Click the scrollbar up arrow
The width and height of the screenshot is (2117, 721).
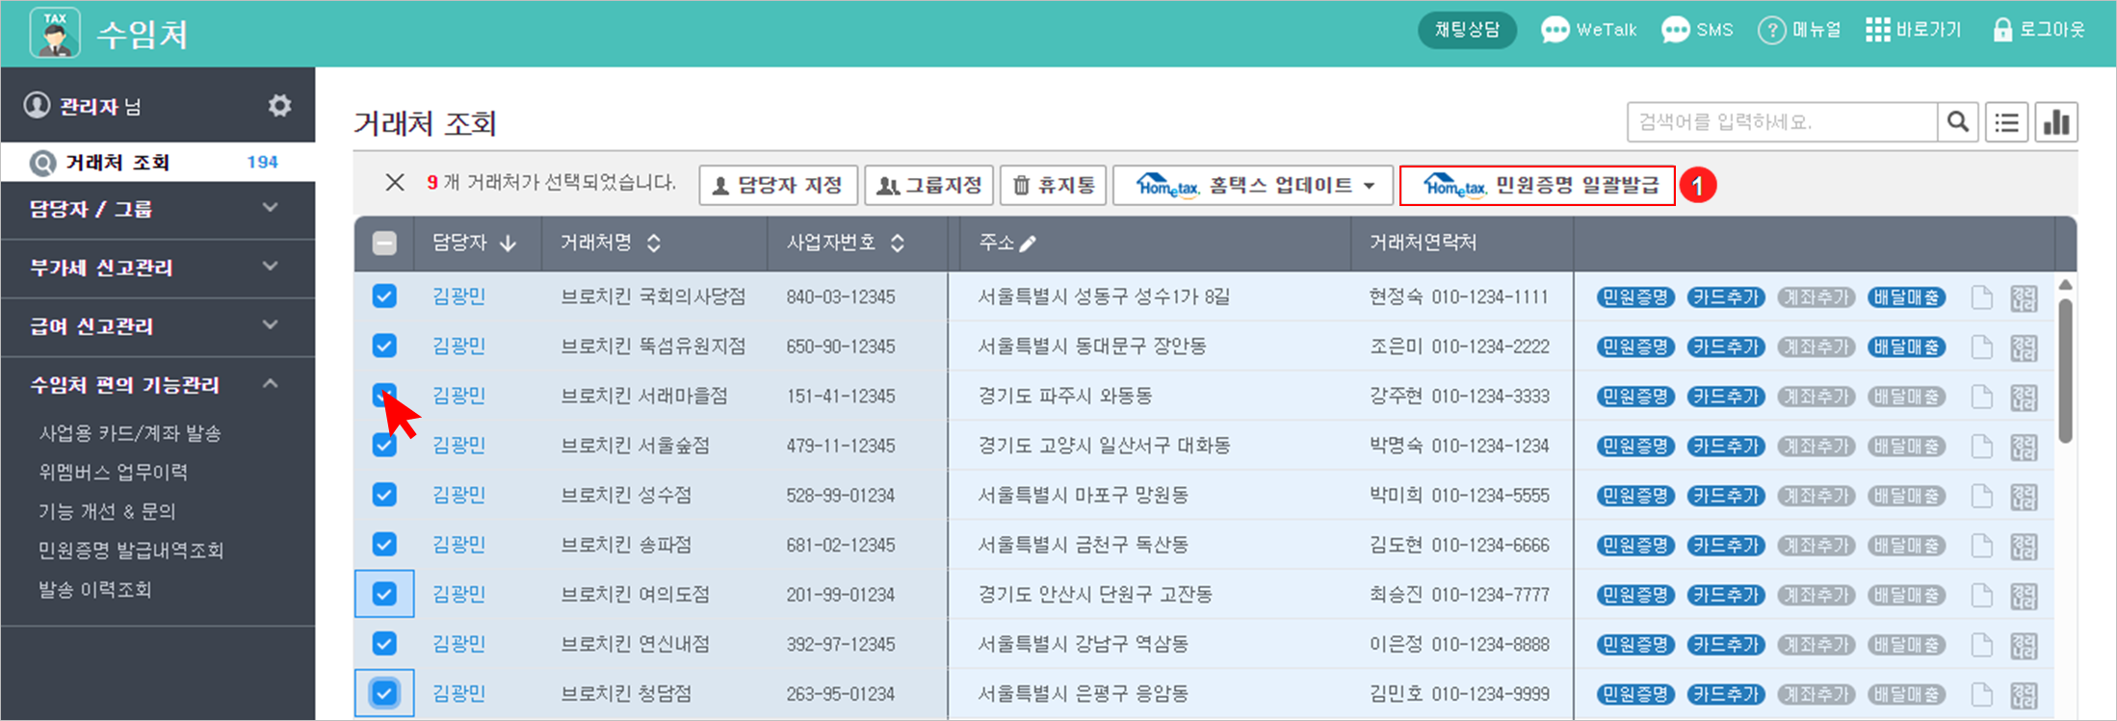pyautogui.click(x=2065, y=285)
